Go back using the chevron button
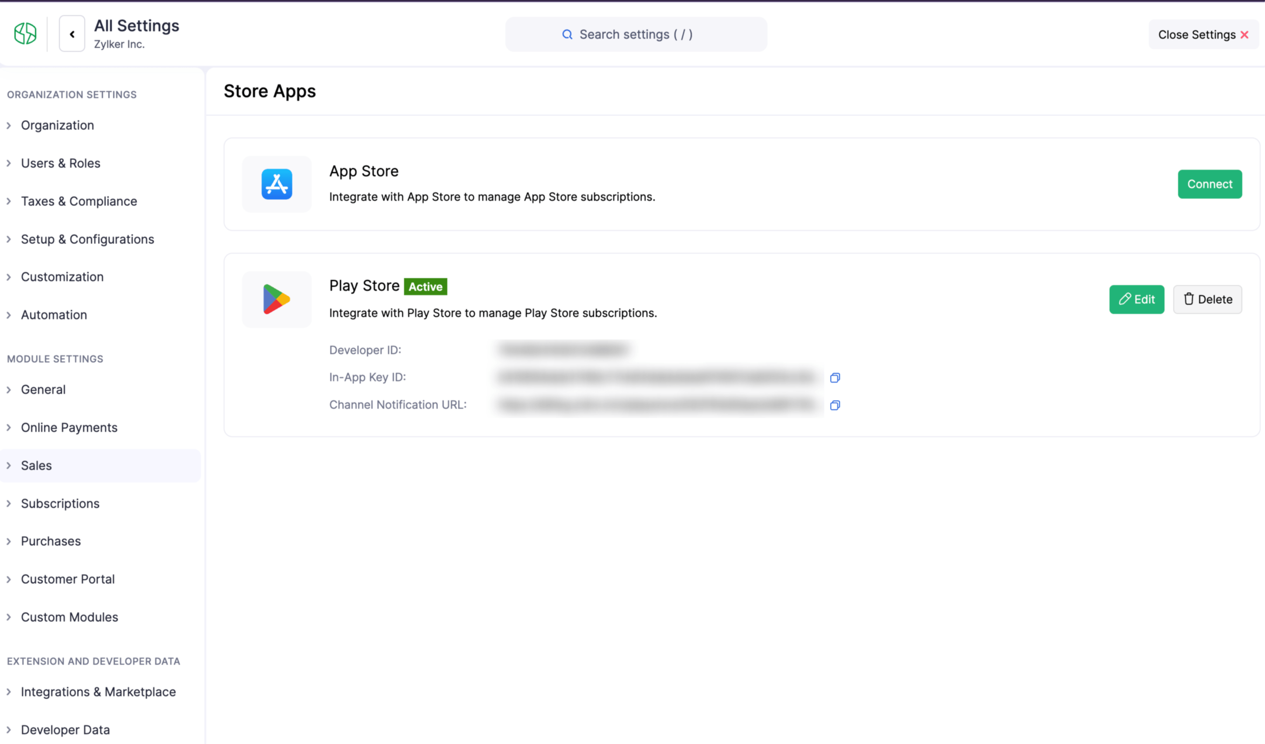This screenshot has width=1265, height=744. click(72, 34)
